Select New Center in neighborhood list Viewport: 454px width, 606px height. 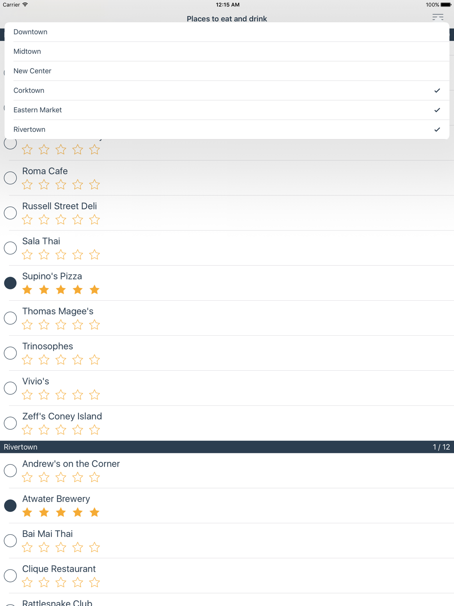(x=227, y=71)
